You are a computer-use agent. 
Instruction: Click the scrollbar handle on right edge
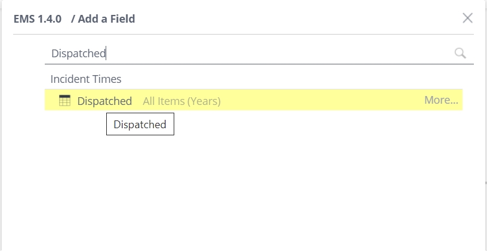coord(486,183)
